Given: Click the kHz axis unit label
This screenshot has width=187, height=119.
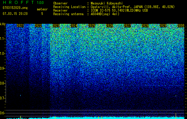Looking at the screenshot, I should pos(3,24).
